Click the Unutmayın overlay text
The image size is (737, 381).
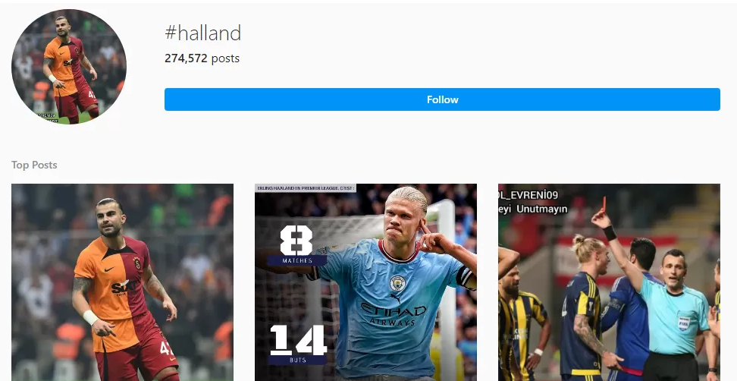click(x=541, y=209)
